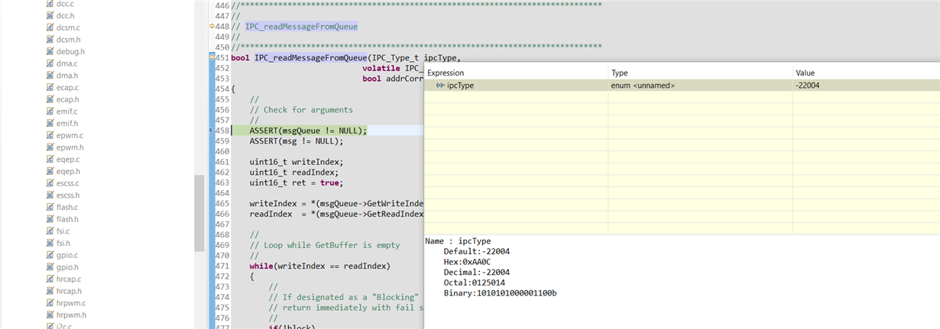The width and height of the screenshot is (940, 329).
Task: Select hrpwm.c in the file tree
Action: (x=72, y=302)
